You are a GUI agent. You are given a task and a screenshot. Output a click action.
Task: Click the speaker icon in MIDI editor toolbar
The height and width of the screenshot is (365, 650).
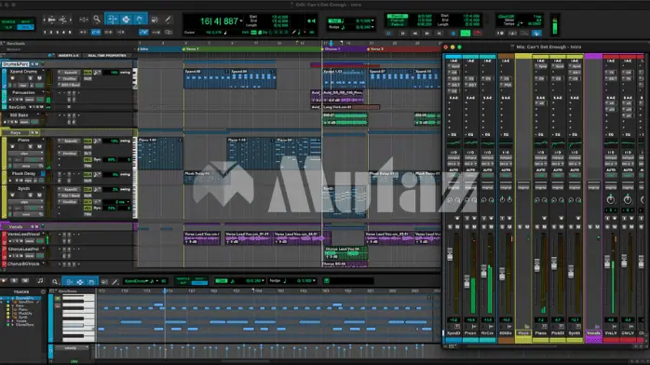point(104,282)
